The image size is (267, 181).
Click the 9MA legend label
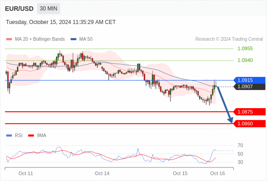click(42, 136)
